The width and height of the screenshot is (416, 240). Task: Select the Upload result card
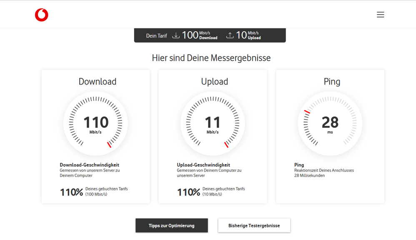point(213,136)
